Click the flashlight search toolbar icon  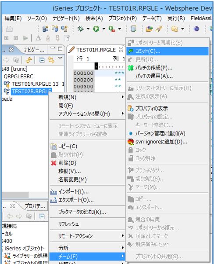[x=159, y=29]
